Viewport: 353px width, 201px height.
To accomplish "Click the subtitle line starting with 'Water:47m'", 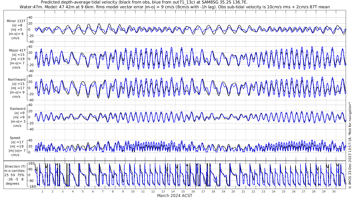I will coord(174,7).
